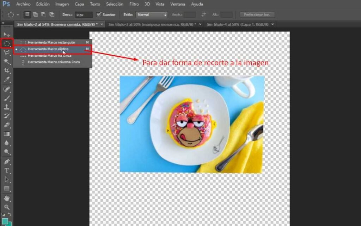This screenshot has width=361, height=226.
Task: Open the Capa menu
Action: (79, 4)
